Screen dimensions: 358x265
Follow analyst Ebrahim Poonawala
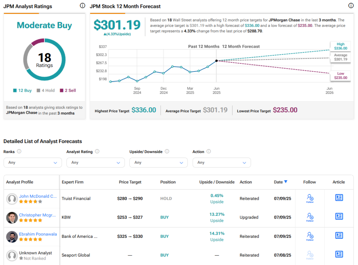pyautogui.click(x=310, y=236)
